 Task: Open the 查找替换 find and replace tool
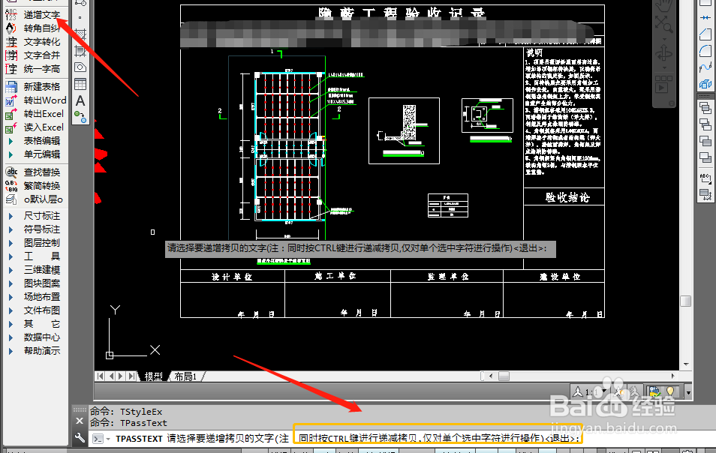pos(33,172)
